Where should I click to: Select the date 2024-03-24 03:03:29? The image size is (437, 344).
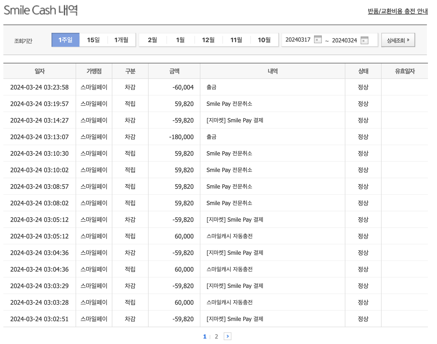tap(39, 286)
